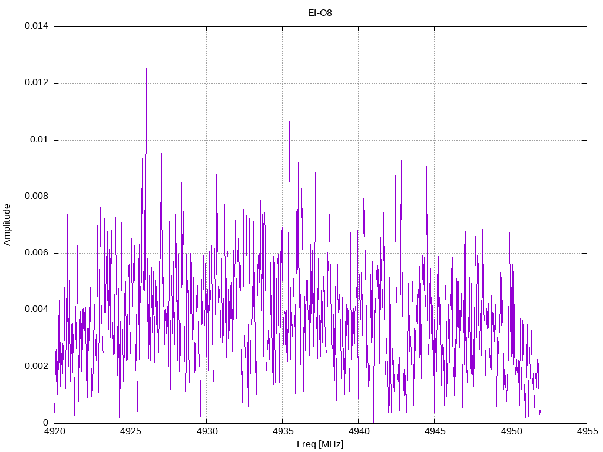Click the x-axis value 4930
This screenshot has height=452, width=603.
click(207, 431)
